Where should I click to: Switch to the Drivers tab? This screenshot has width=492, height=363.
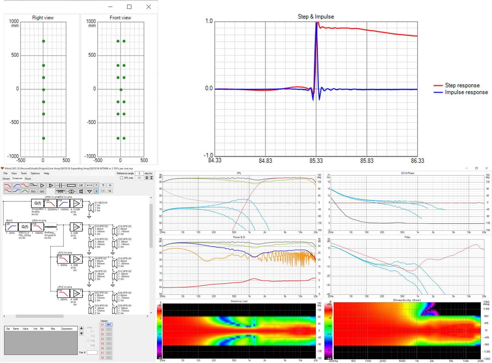(6, 179)
